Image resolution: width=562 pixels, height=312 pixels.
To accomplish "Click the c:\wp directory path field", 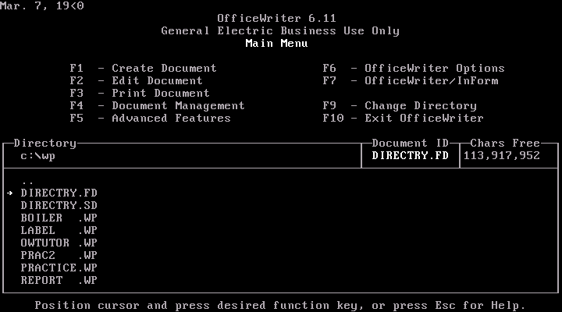I will (37, 156).
